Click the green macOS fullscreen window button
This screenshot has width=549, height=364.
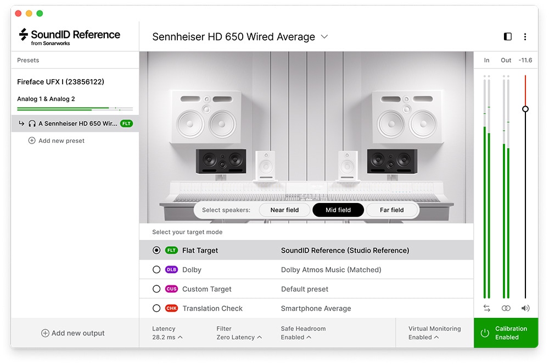pos(40,13)
